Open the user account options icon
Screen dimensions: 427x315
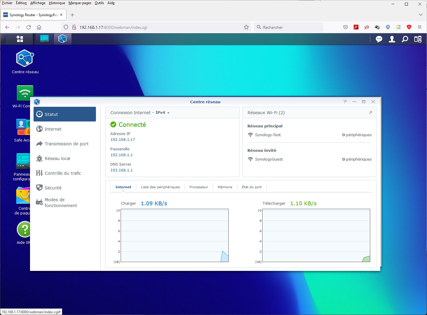tap(392, 39)
